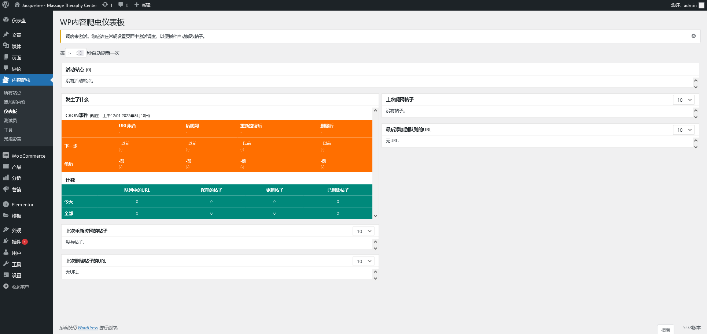Screen dimensions: 707x334
Task: Follow the WordPress footer link
Action: 88,328
